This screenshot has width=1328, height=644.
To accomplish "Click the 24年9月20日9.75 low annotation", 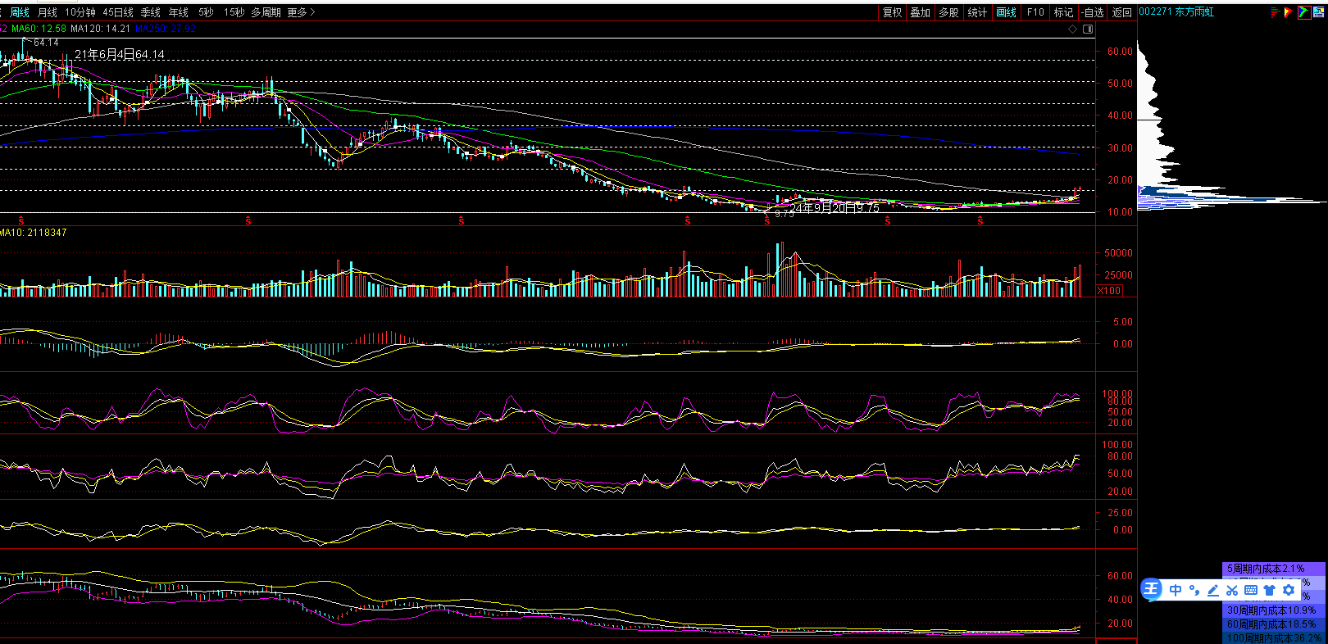I will click(835, 208).
